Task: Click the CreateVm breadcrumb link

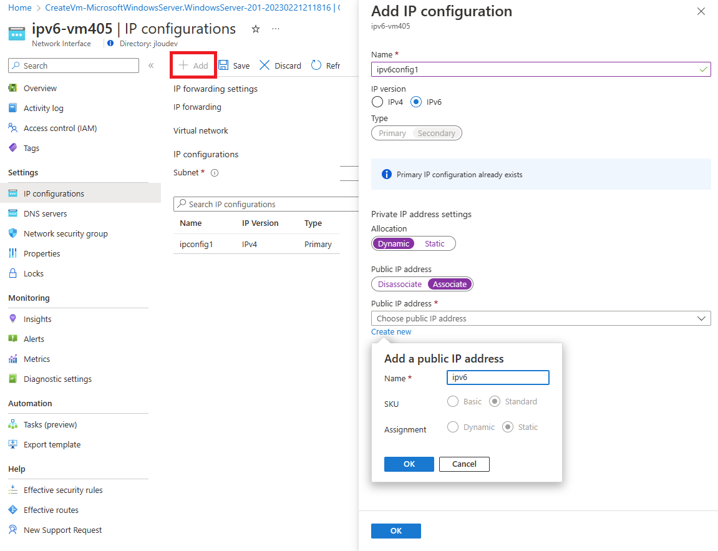Action: point(192,7)
